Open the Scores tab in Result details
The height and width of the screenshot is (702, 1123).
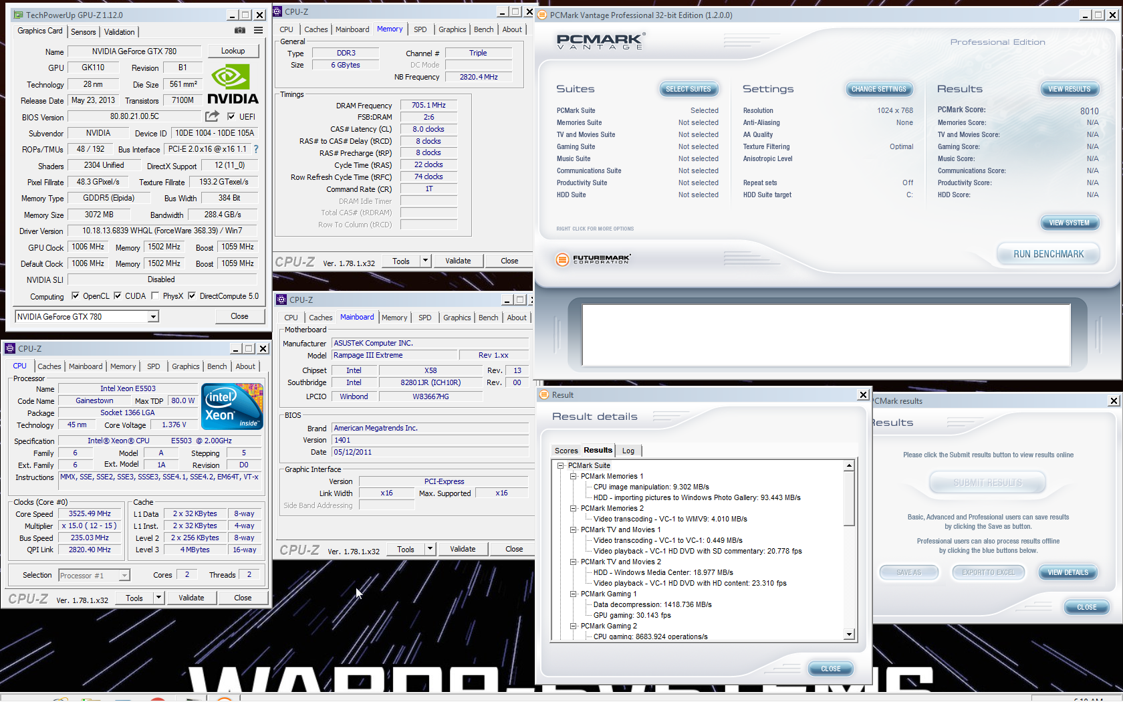click(566, 451)
